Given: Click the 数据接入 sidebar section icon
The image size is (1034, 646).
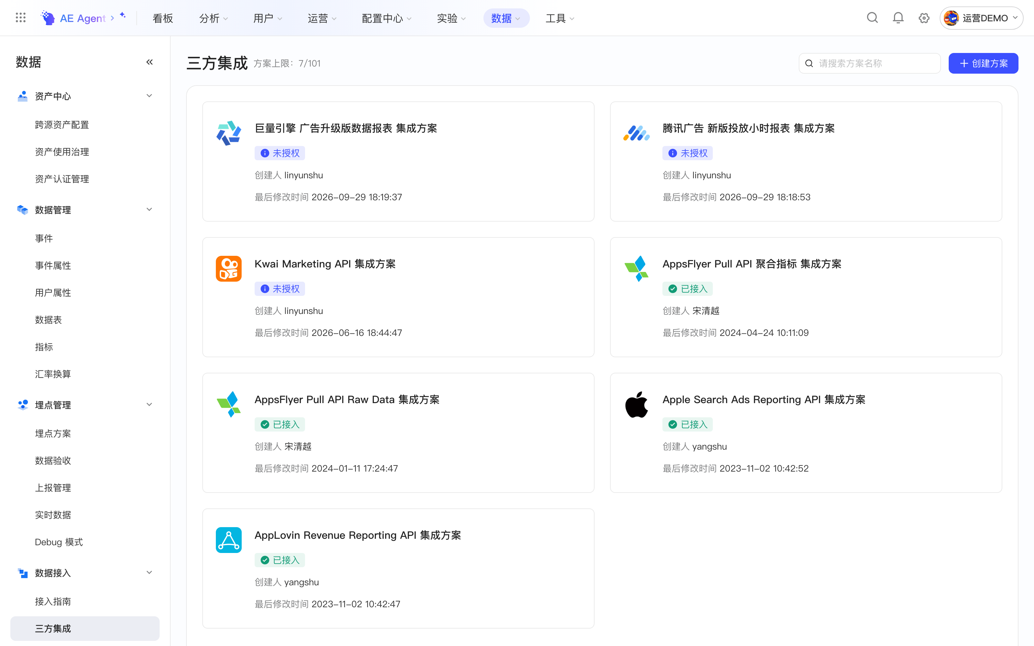Looking at the screenshot, I should (22, 573).
